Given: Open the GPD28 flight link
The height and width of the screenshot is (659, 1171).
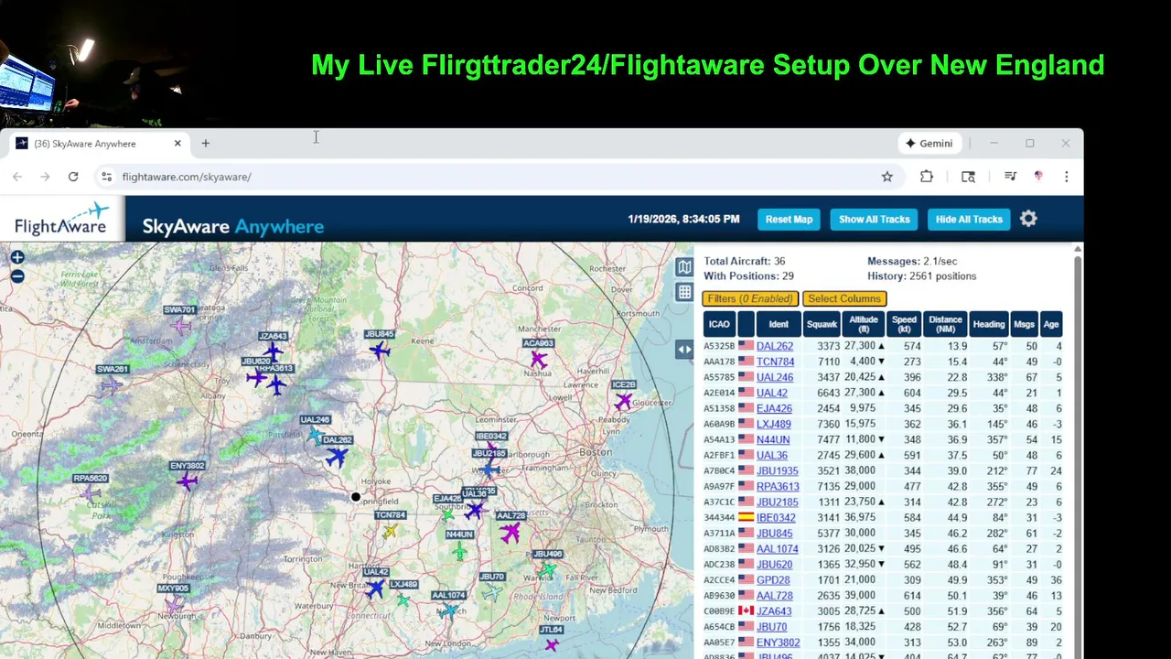Looking at the screenshot, I should 773,579.
